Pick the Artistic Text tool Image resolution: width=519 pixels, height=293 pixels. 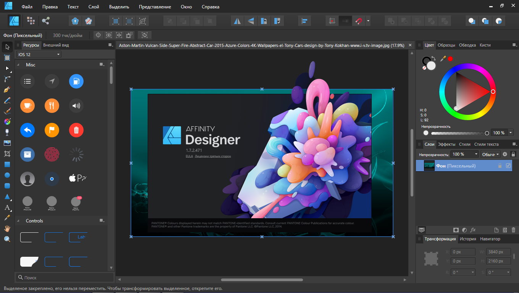[7, 208]
